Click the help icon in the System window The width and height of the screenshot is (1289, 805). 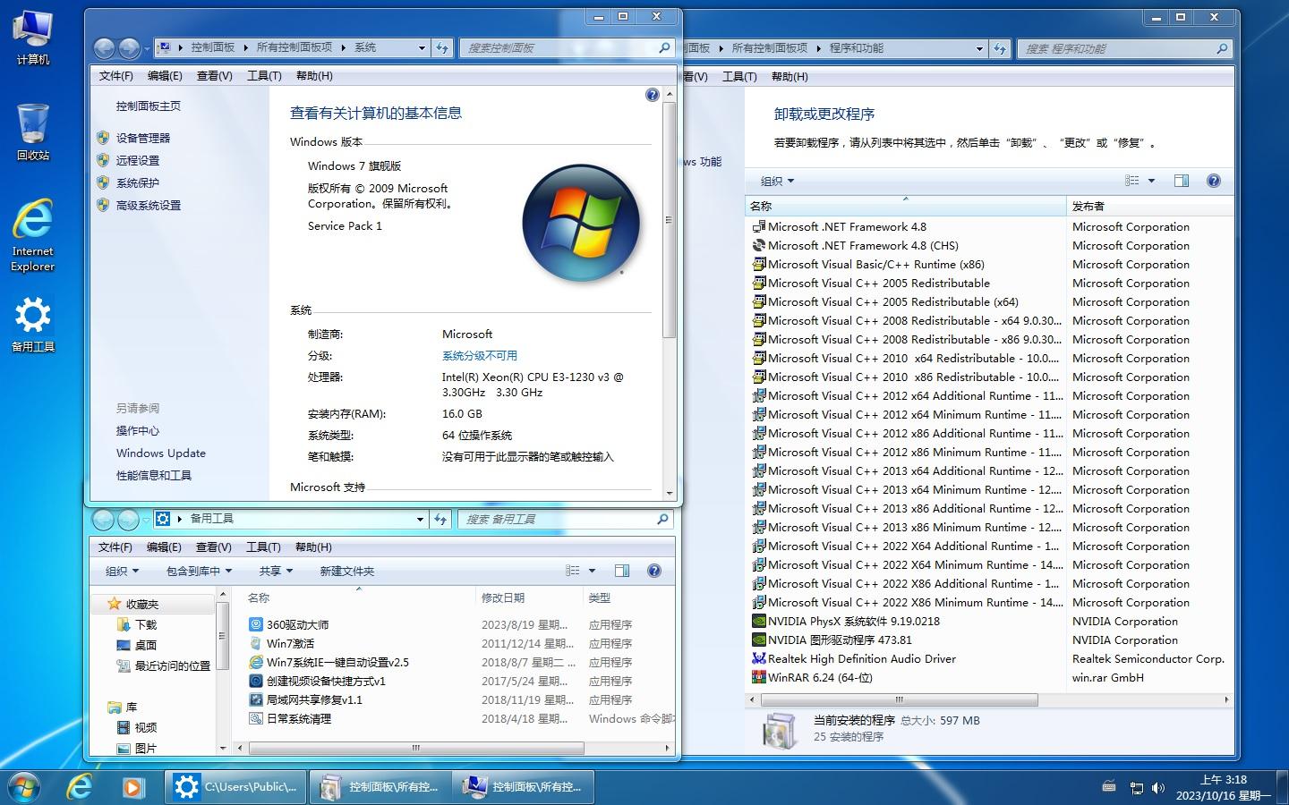pos(653,96)
